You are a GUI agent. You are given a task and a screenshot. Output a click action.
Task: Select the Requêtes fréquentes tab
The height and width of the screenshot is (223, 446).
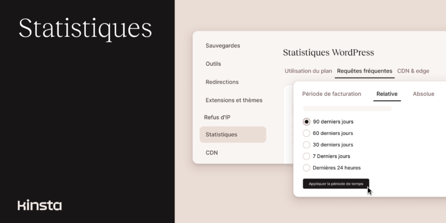365,71
